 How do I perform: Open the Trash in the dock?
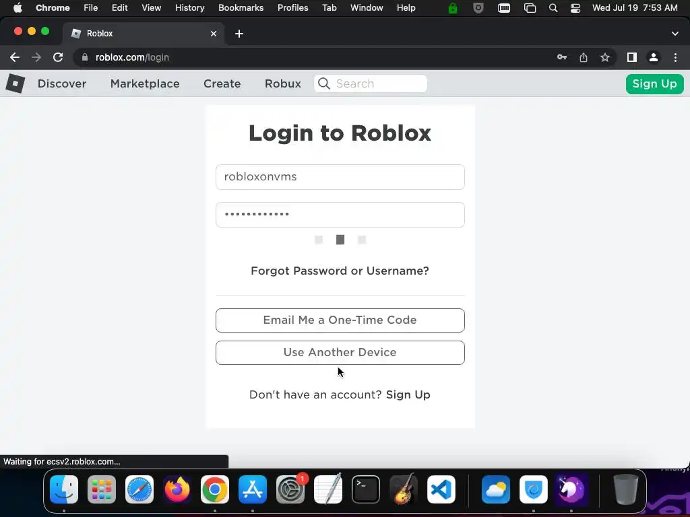click(x=626, y=489)
